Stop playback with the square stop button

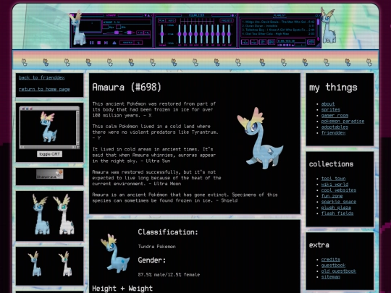(x=99, y=43)
